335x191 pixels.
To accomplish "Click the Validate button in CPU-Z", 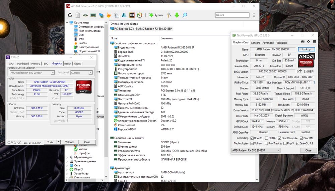I will [x=69, y=142].
